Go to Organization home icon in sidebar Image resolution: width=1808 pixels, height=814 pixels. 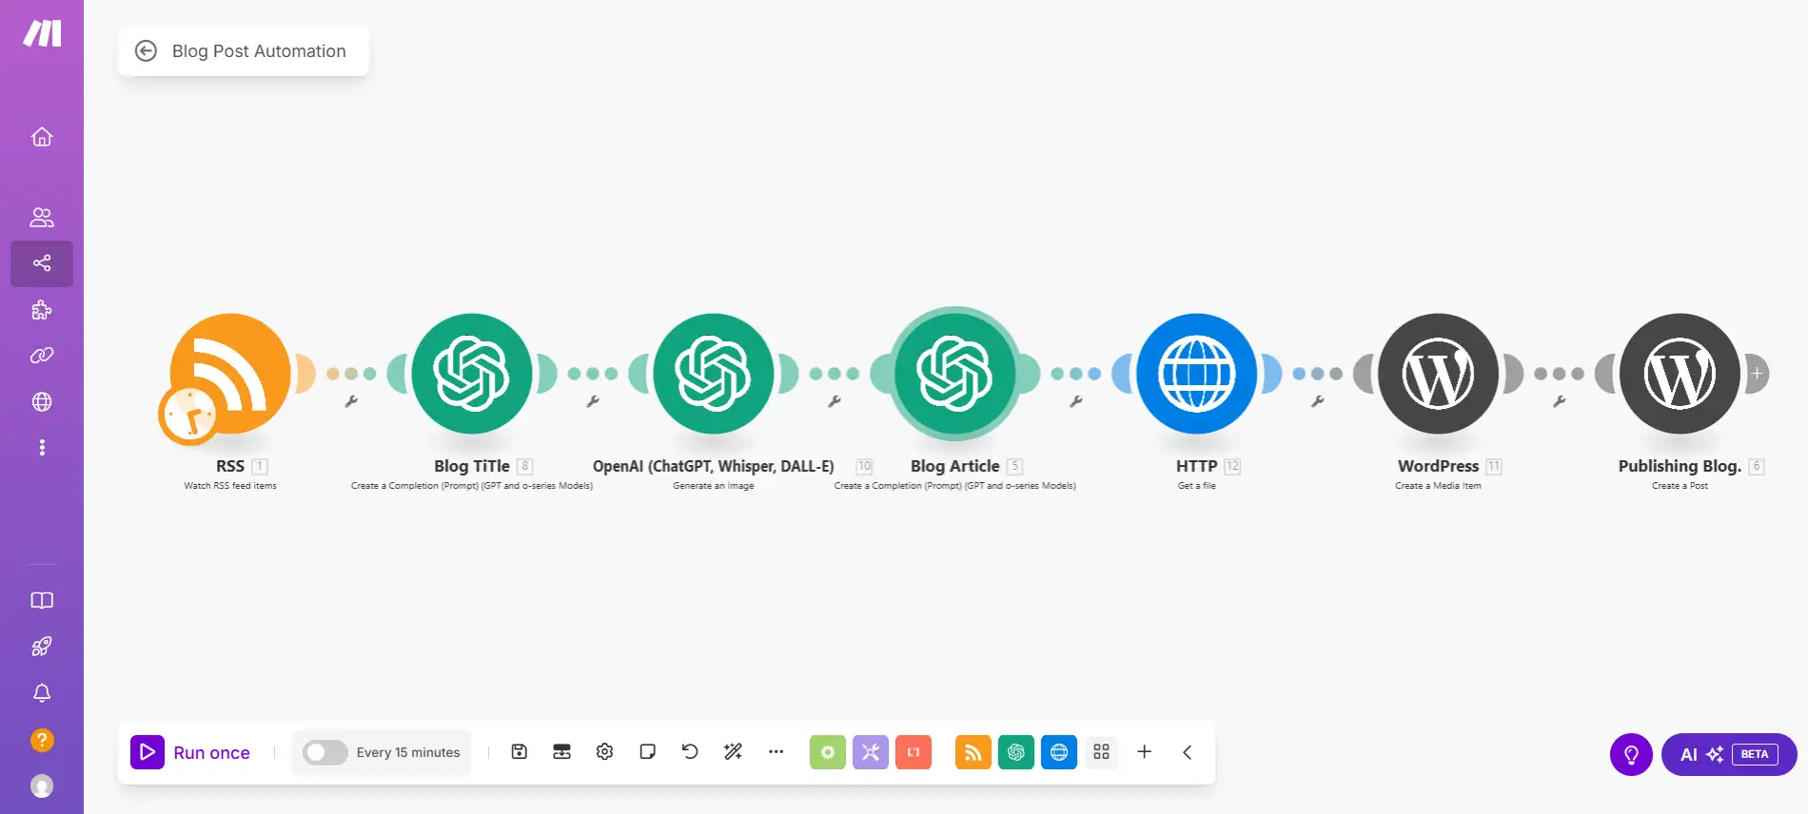point(42,137)
